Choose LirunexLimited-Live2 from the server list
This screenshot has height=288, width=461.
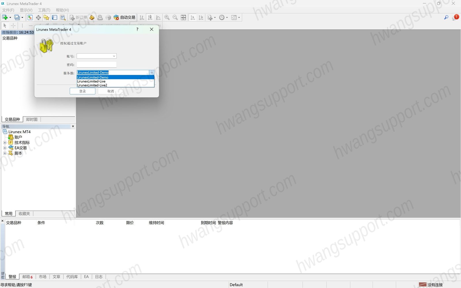click(116, 85)
